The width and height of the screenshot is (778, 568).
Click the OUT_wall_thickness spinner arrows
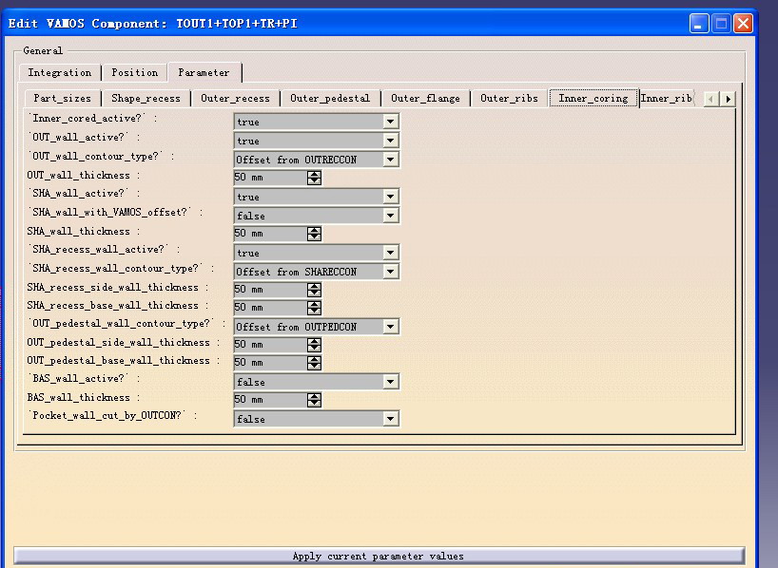pyautogui.click(x=314, y=178)
